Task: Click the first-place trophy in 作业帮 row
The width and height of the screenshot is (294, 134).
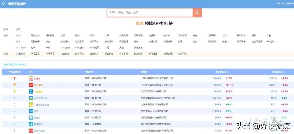Action: click(x=14, y=78)
